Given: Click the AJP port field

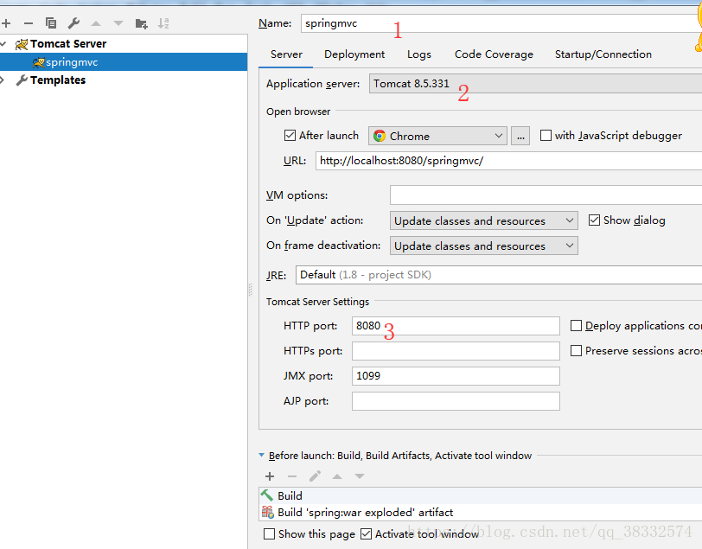Looking at the screenshot, I should coord(456,401).
